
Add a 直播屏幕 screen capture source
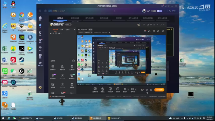[95, 90]
